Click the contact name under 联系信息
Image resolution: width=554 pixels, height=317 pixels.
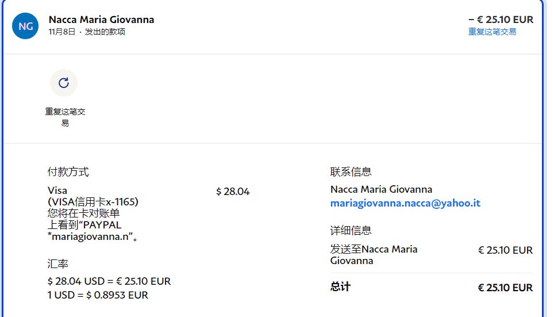(x=381, y=189)
